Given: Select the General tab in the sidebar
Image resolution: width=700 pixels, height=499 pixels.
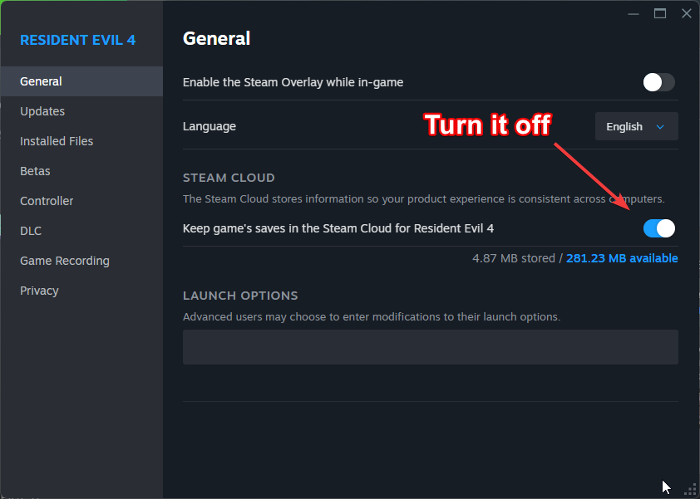Looking at the screenshot, I should tap(42, 81).
